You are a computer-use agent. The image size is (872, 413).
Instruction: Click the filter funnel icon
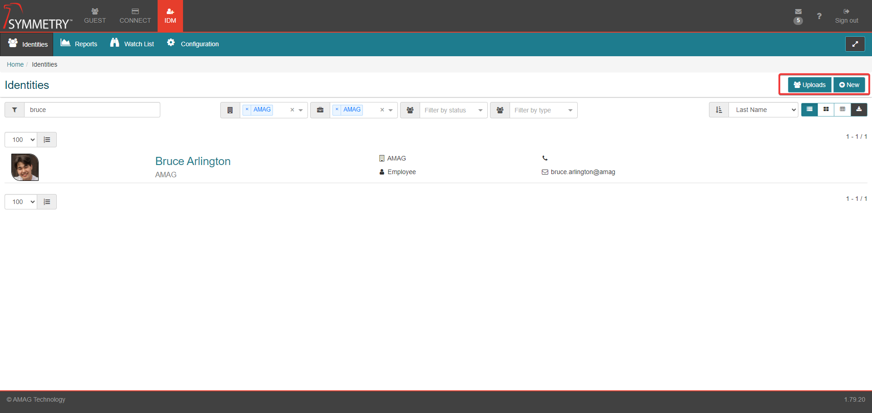(x=15, y=110)
